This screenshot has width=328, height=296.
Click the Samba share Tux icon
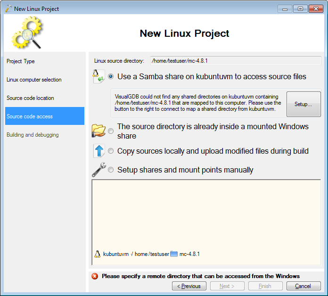point(98,76)
